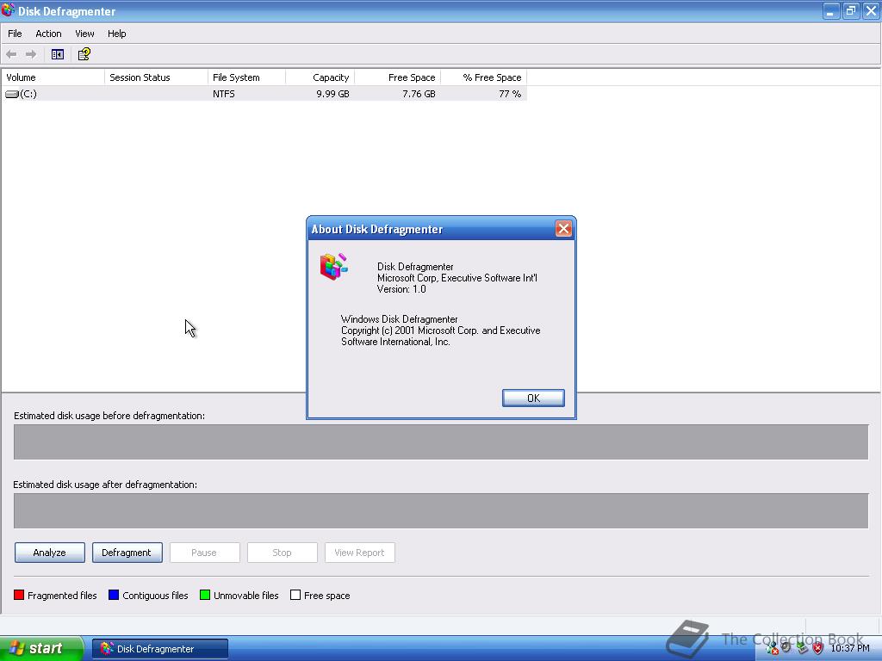Select the 77 % free space value

coord(510,94)
